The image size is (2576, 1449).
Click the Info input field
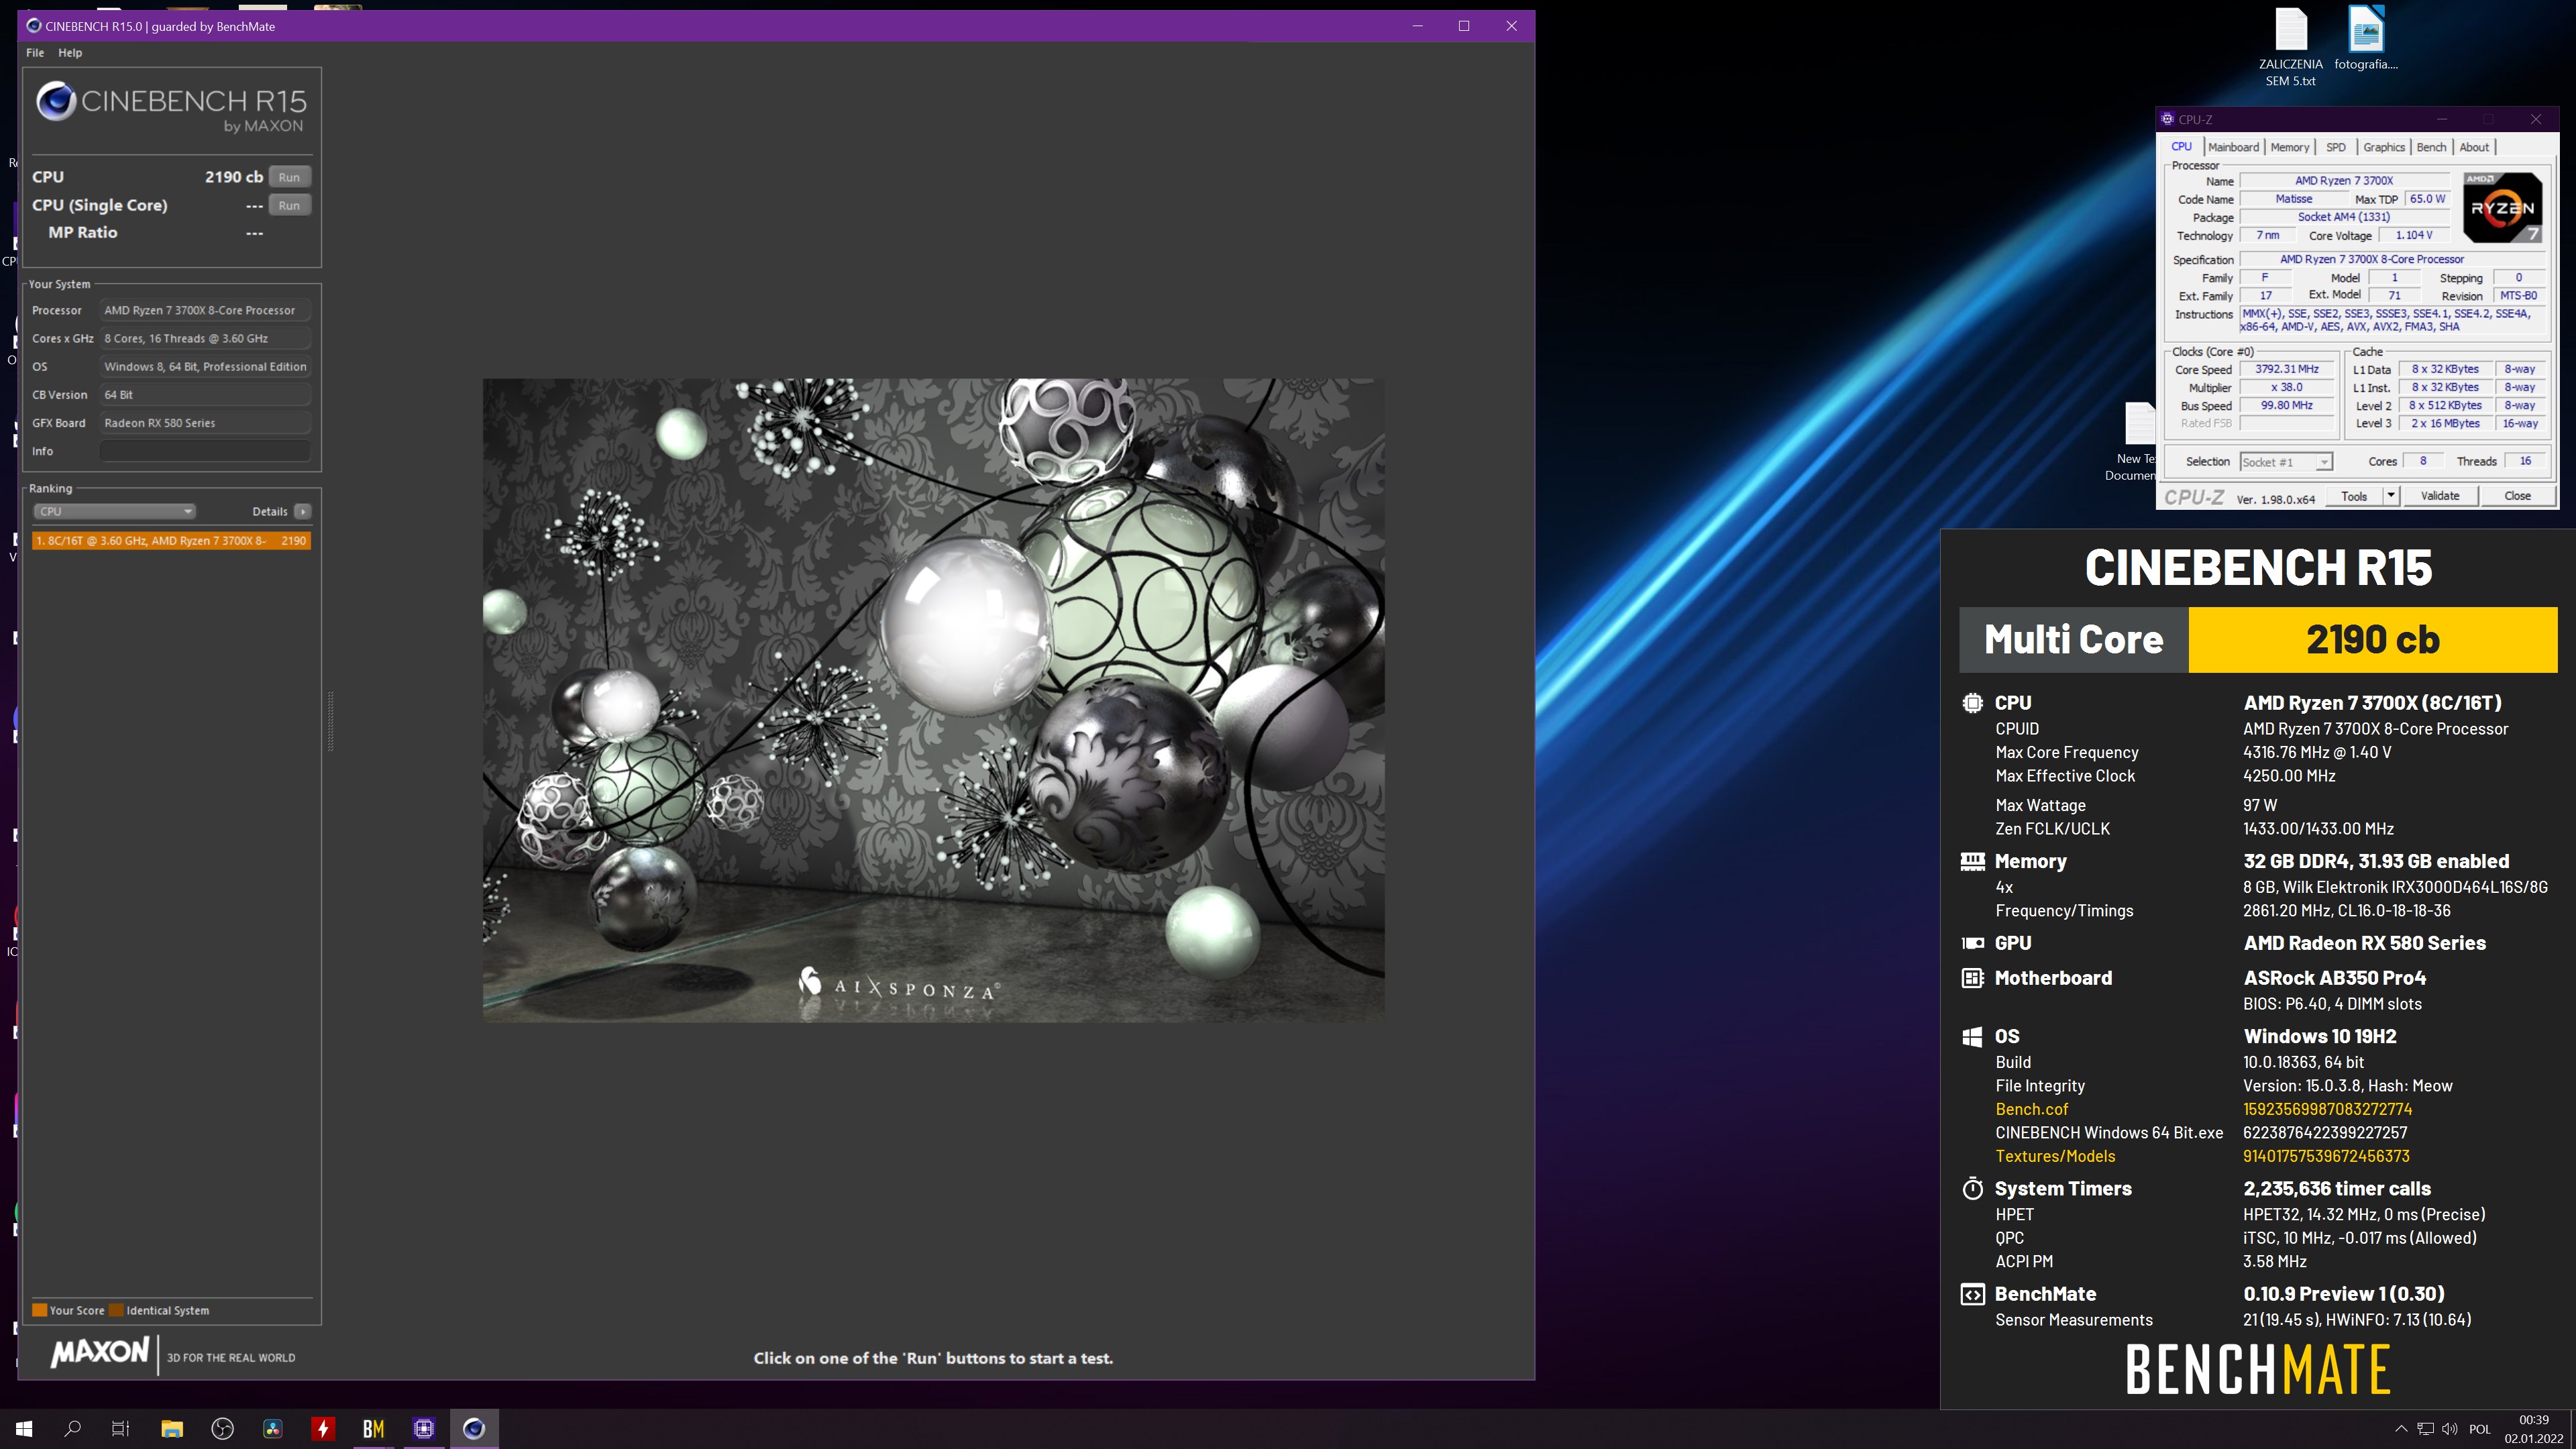coord(205,451)
